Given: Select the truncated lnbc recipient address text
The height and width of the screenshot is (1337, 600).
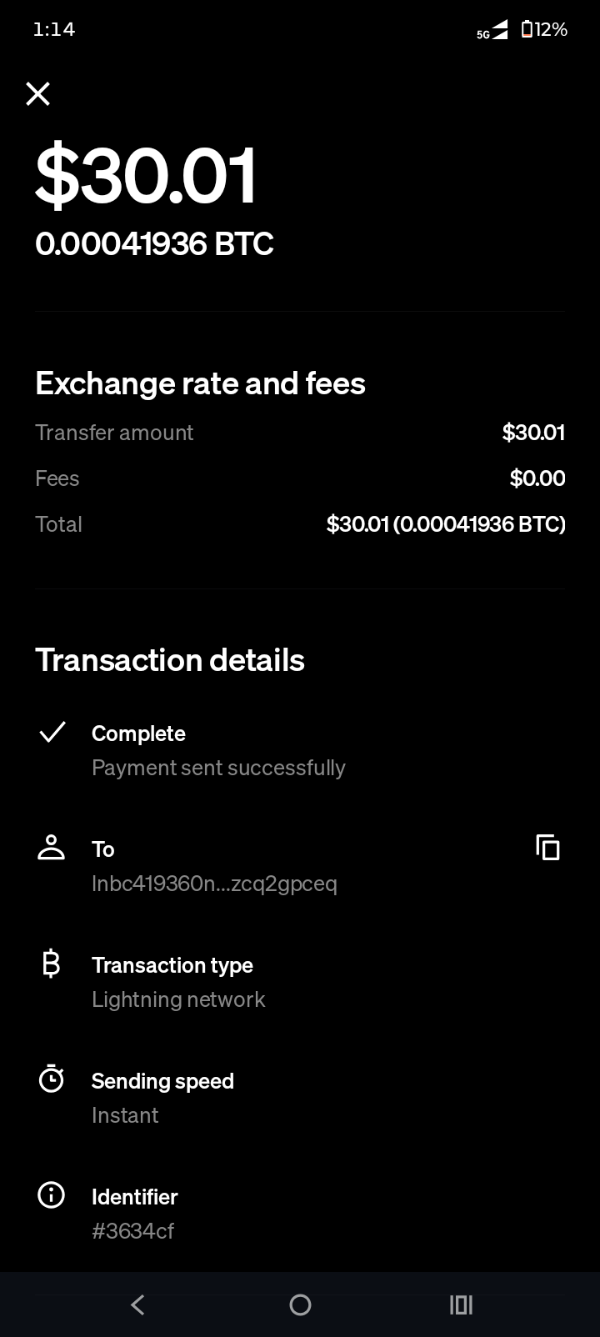Looking at the screenshot, I should pos(214,884).
